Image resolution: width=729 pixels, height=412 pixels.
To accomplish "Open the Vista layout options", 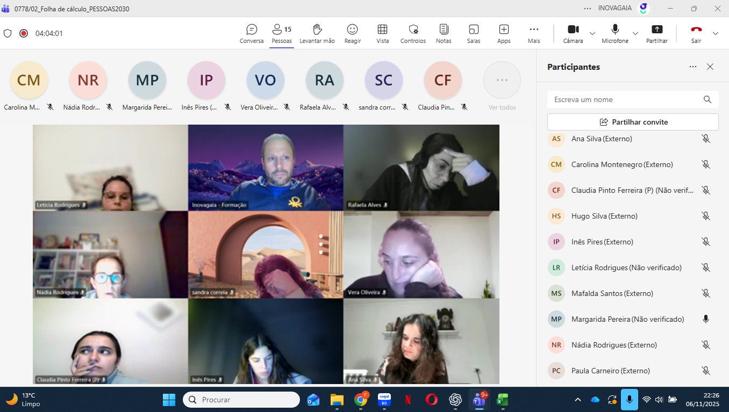I will tap(383, 33).
